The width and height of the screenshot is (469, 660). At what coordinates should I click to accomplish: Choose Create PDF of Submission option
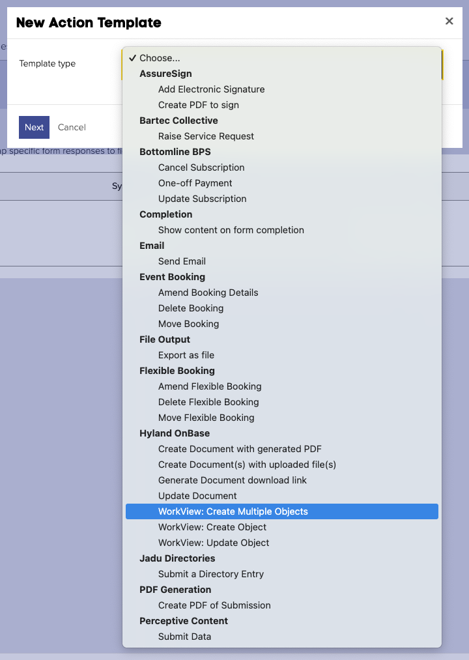[282, 605]
